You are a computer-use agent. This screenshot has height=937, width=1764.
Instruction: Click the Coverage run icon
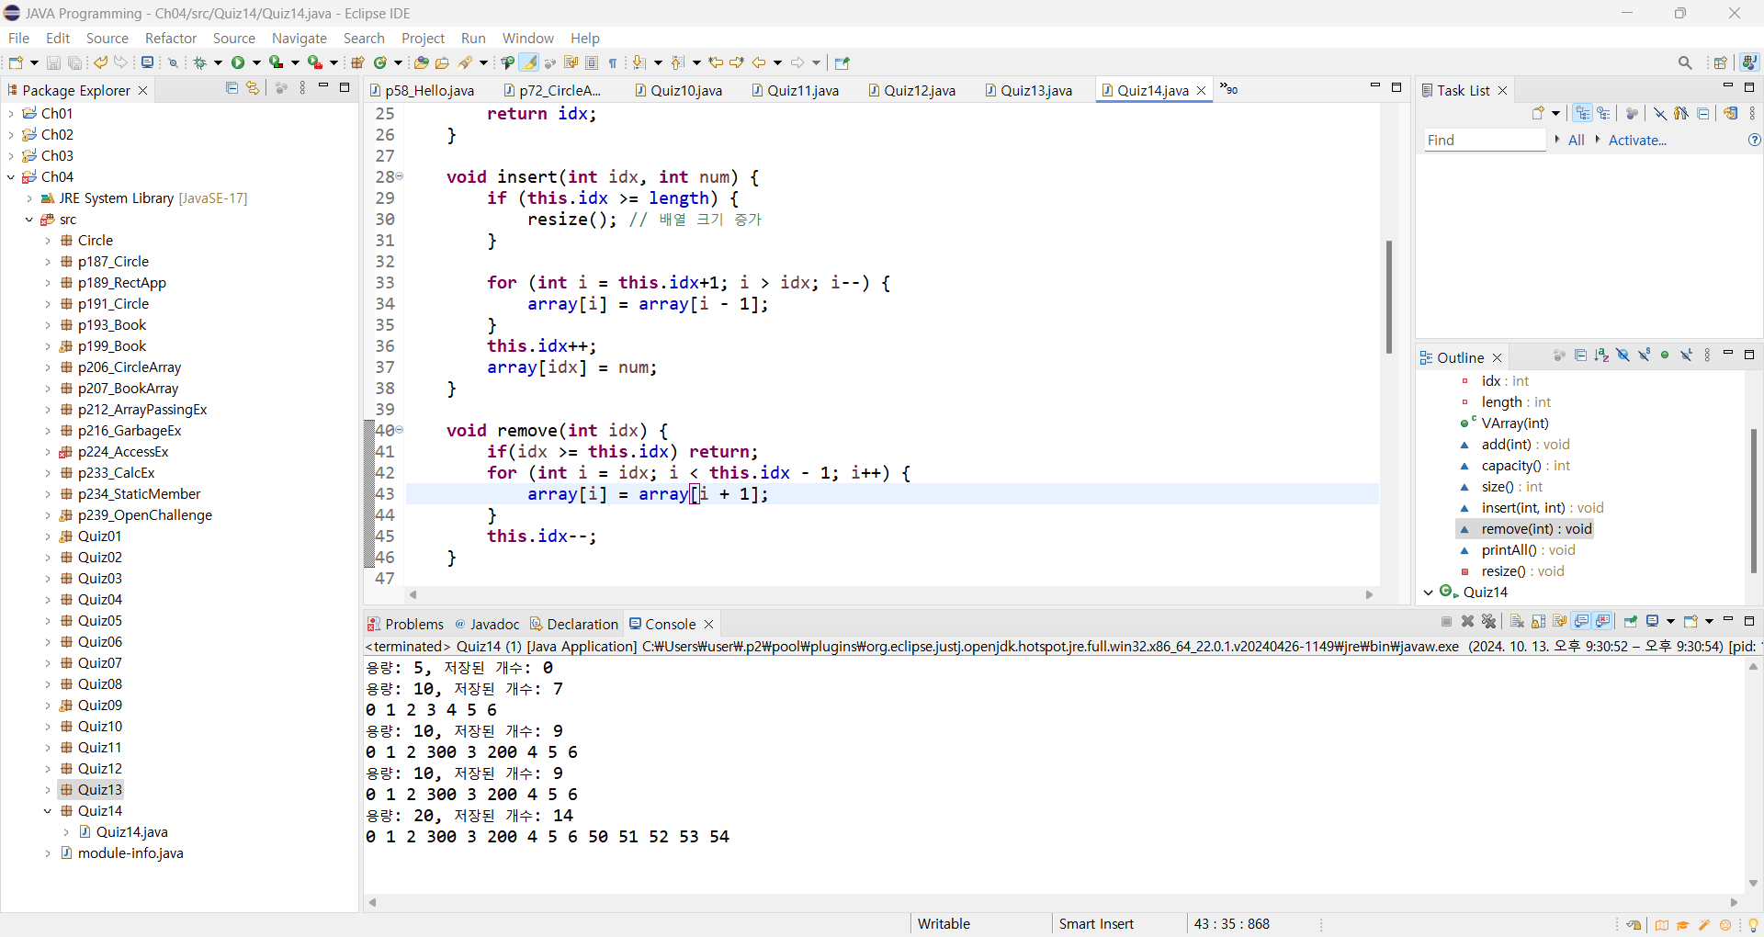[x=277, y=62]
